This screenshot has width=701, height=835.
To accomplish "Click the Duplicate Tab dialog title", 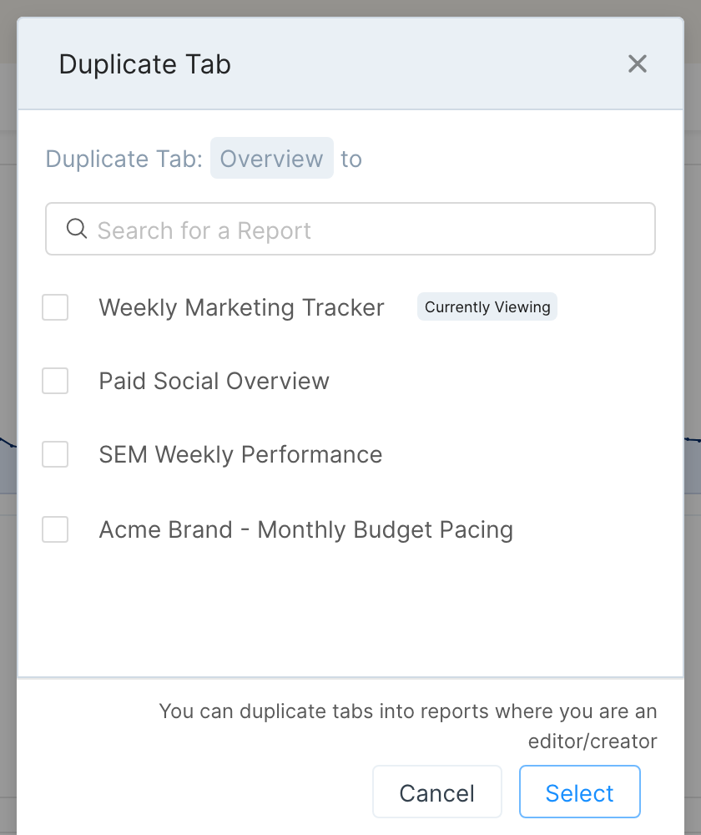I will (x=144, y=64).
